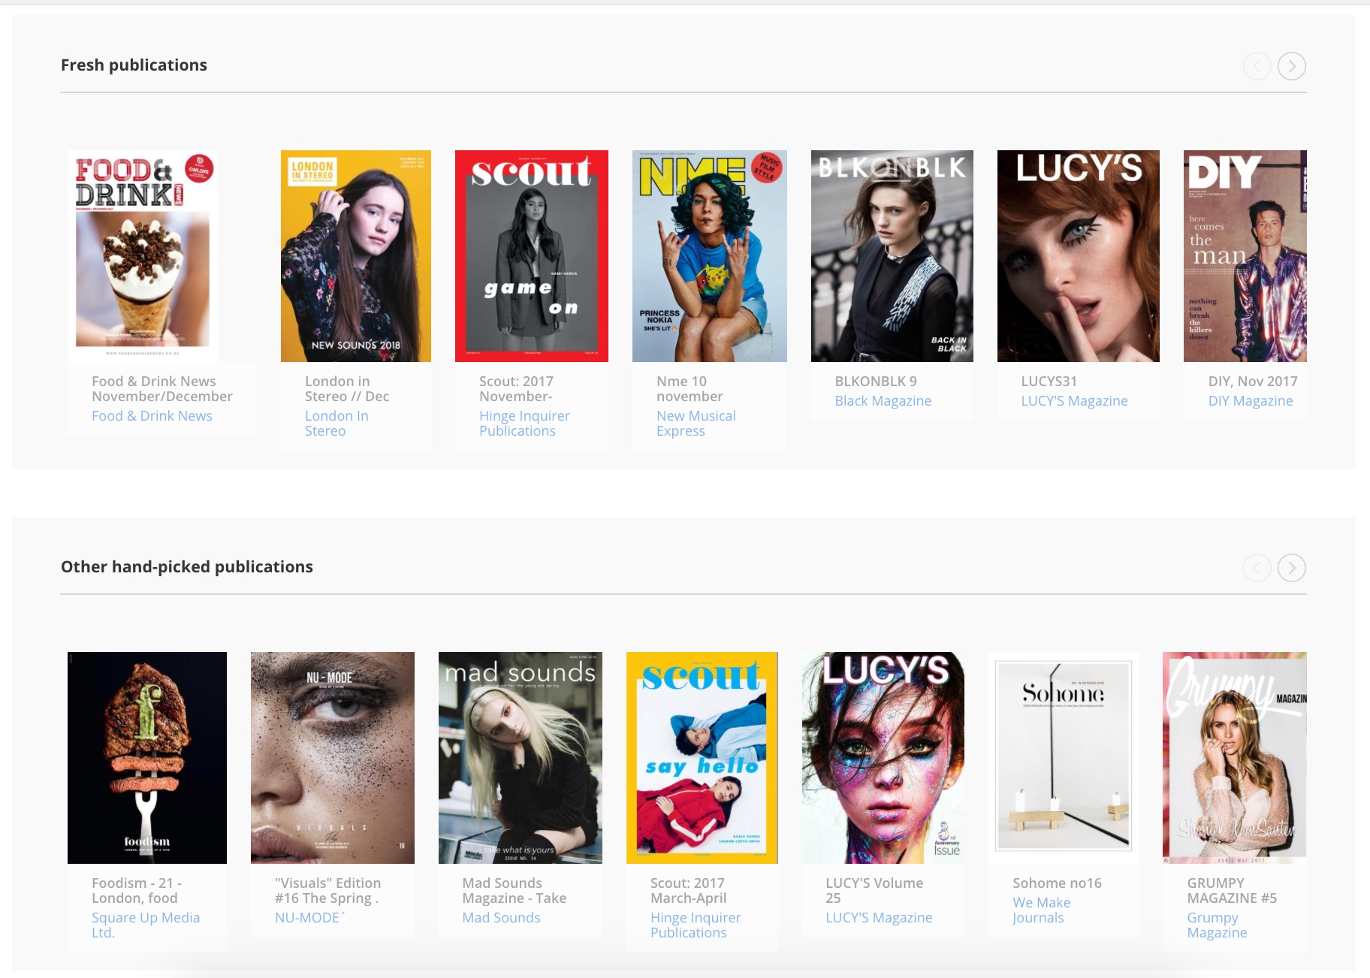Open the NU-MODE Visuals cover
The width and height of the screenshot is (1370, 978).
click(332, 757)
